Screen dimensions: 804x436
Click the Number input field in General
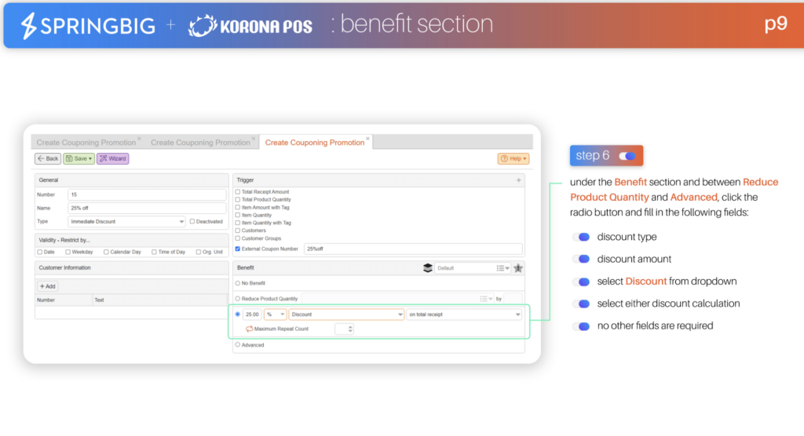[x=147, y=194]
